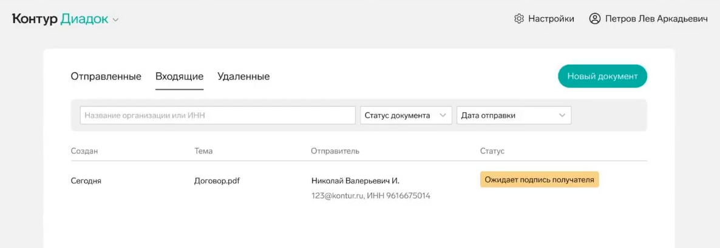Click the settings gear icon
Viewport: 720px width, 248px height.
(x=519, y=19)
